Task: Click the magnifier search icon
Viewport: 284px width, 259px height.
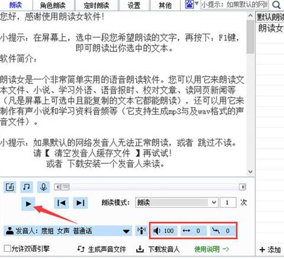Action: pos(276,5)
